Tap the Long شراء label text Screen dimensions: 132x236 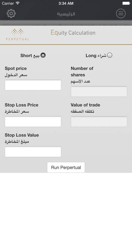click(x=96, y=56)
